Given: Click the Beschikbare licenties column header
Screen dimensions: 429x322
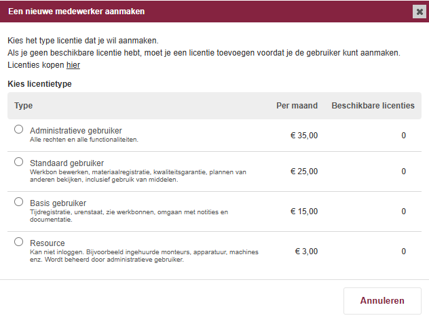Looking at the screenshot, I should (373, 106).
